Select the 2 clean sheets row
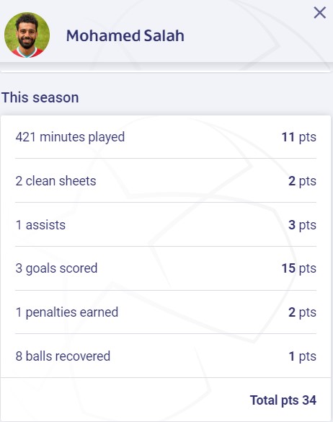 (166, 180)
